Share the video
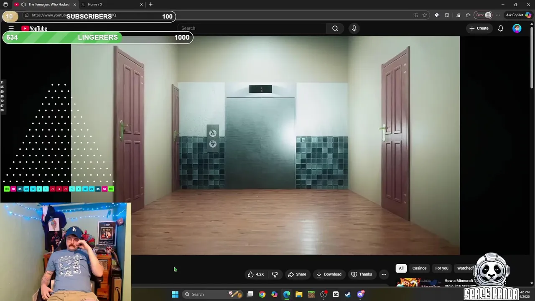Image resolution: width=535 pixels, height=301 pixels. coord(297,274)
